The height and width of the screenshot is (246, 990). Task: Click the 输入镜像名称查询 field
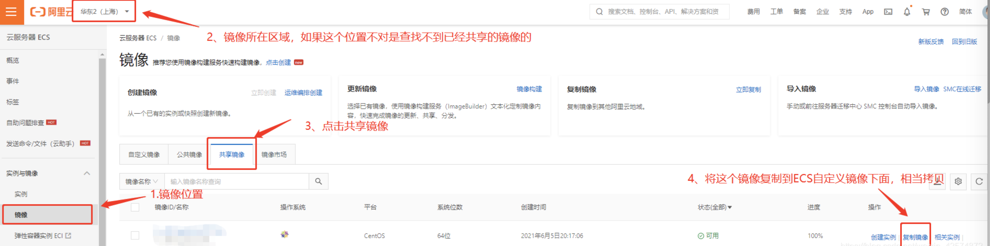(x=236, y=181)
